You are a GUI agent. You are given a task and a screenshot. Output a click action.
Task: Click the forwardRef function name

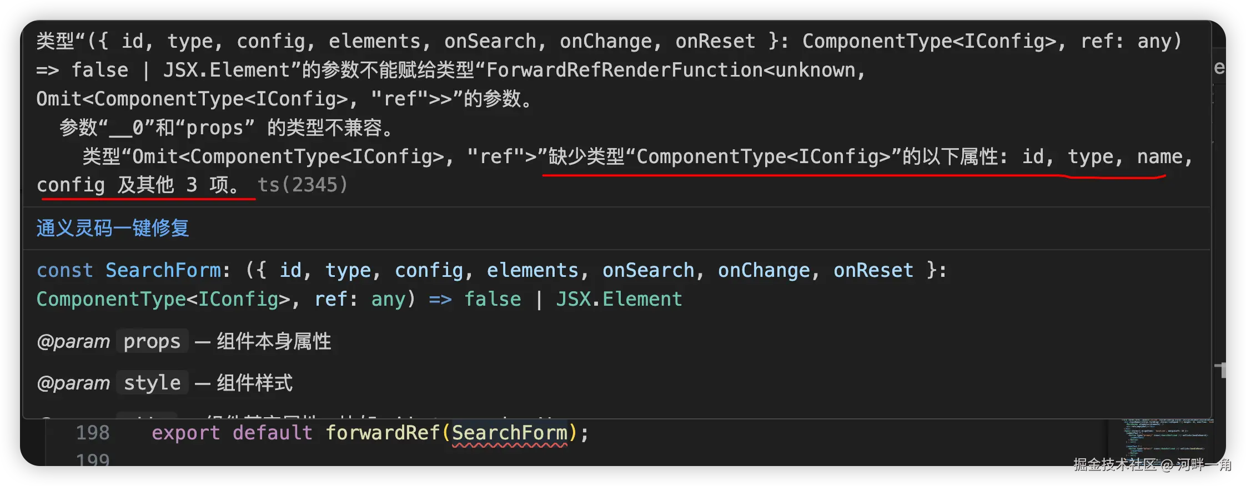[383, 433]
